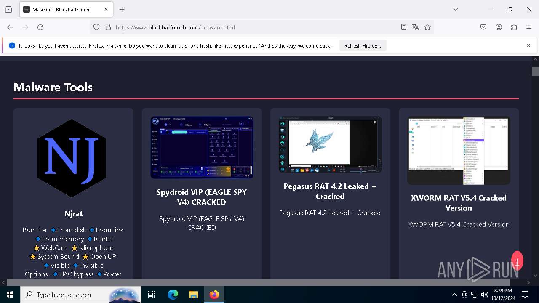The image size is (539, 303).
Task: Click the Spydroid VIP screenshot thumbnail
Action: coord(202,147)
